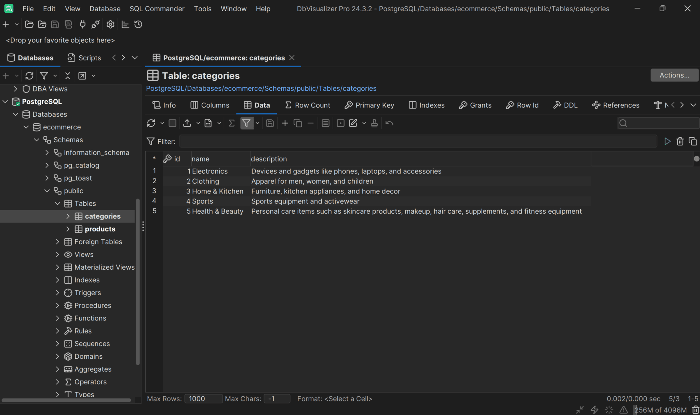Image resolution: width=700 pixels, height=415 pixels.
Task: Click the Collapse tree icon in database panel
Action: [x=67, y=75]
